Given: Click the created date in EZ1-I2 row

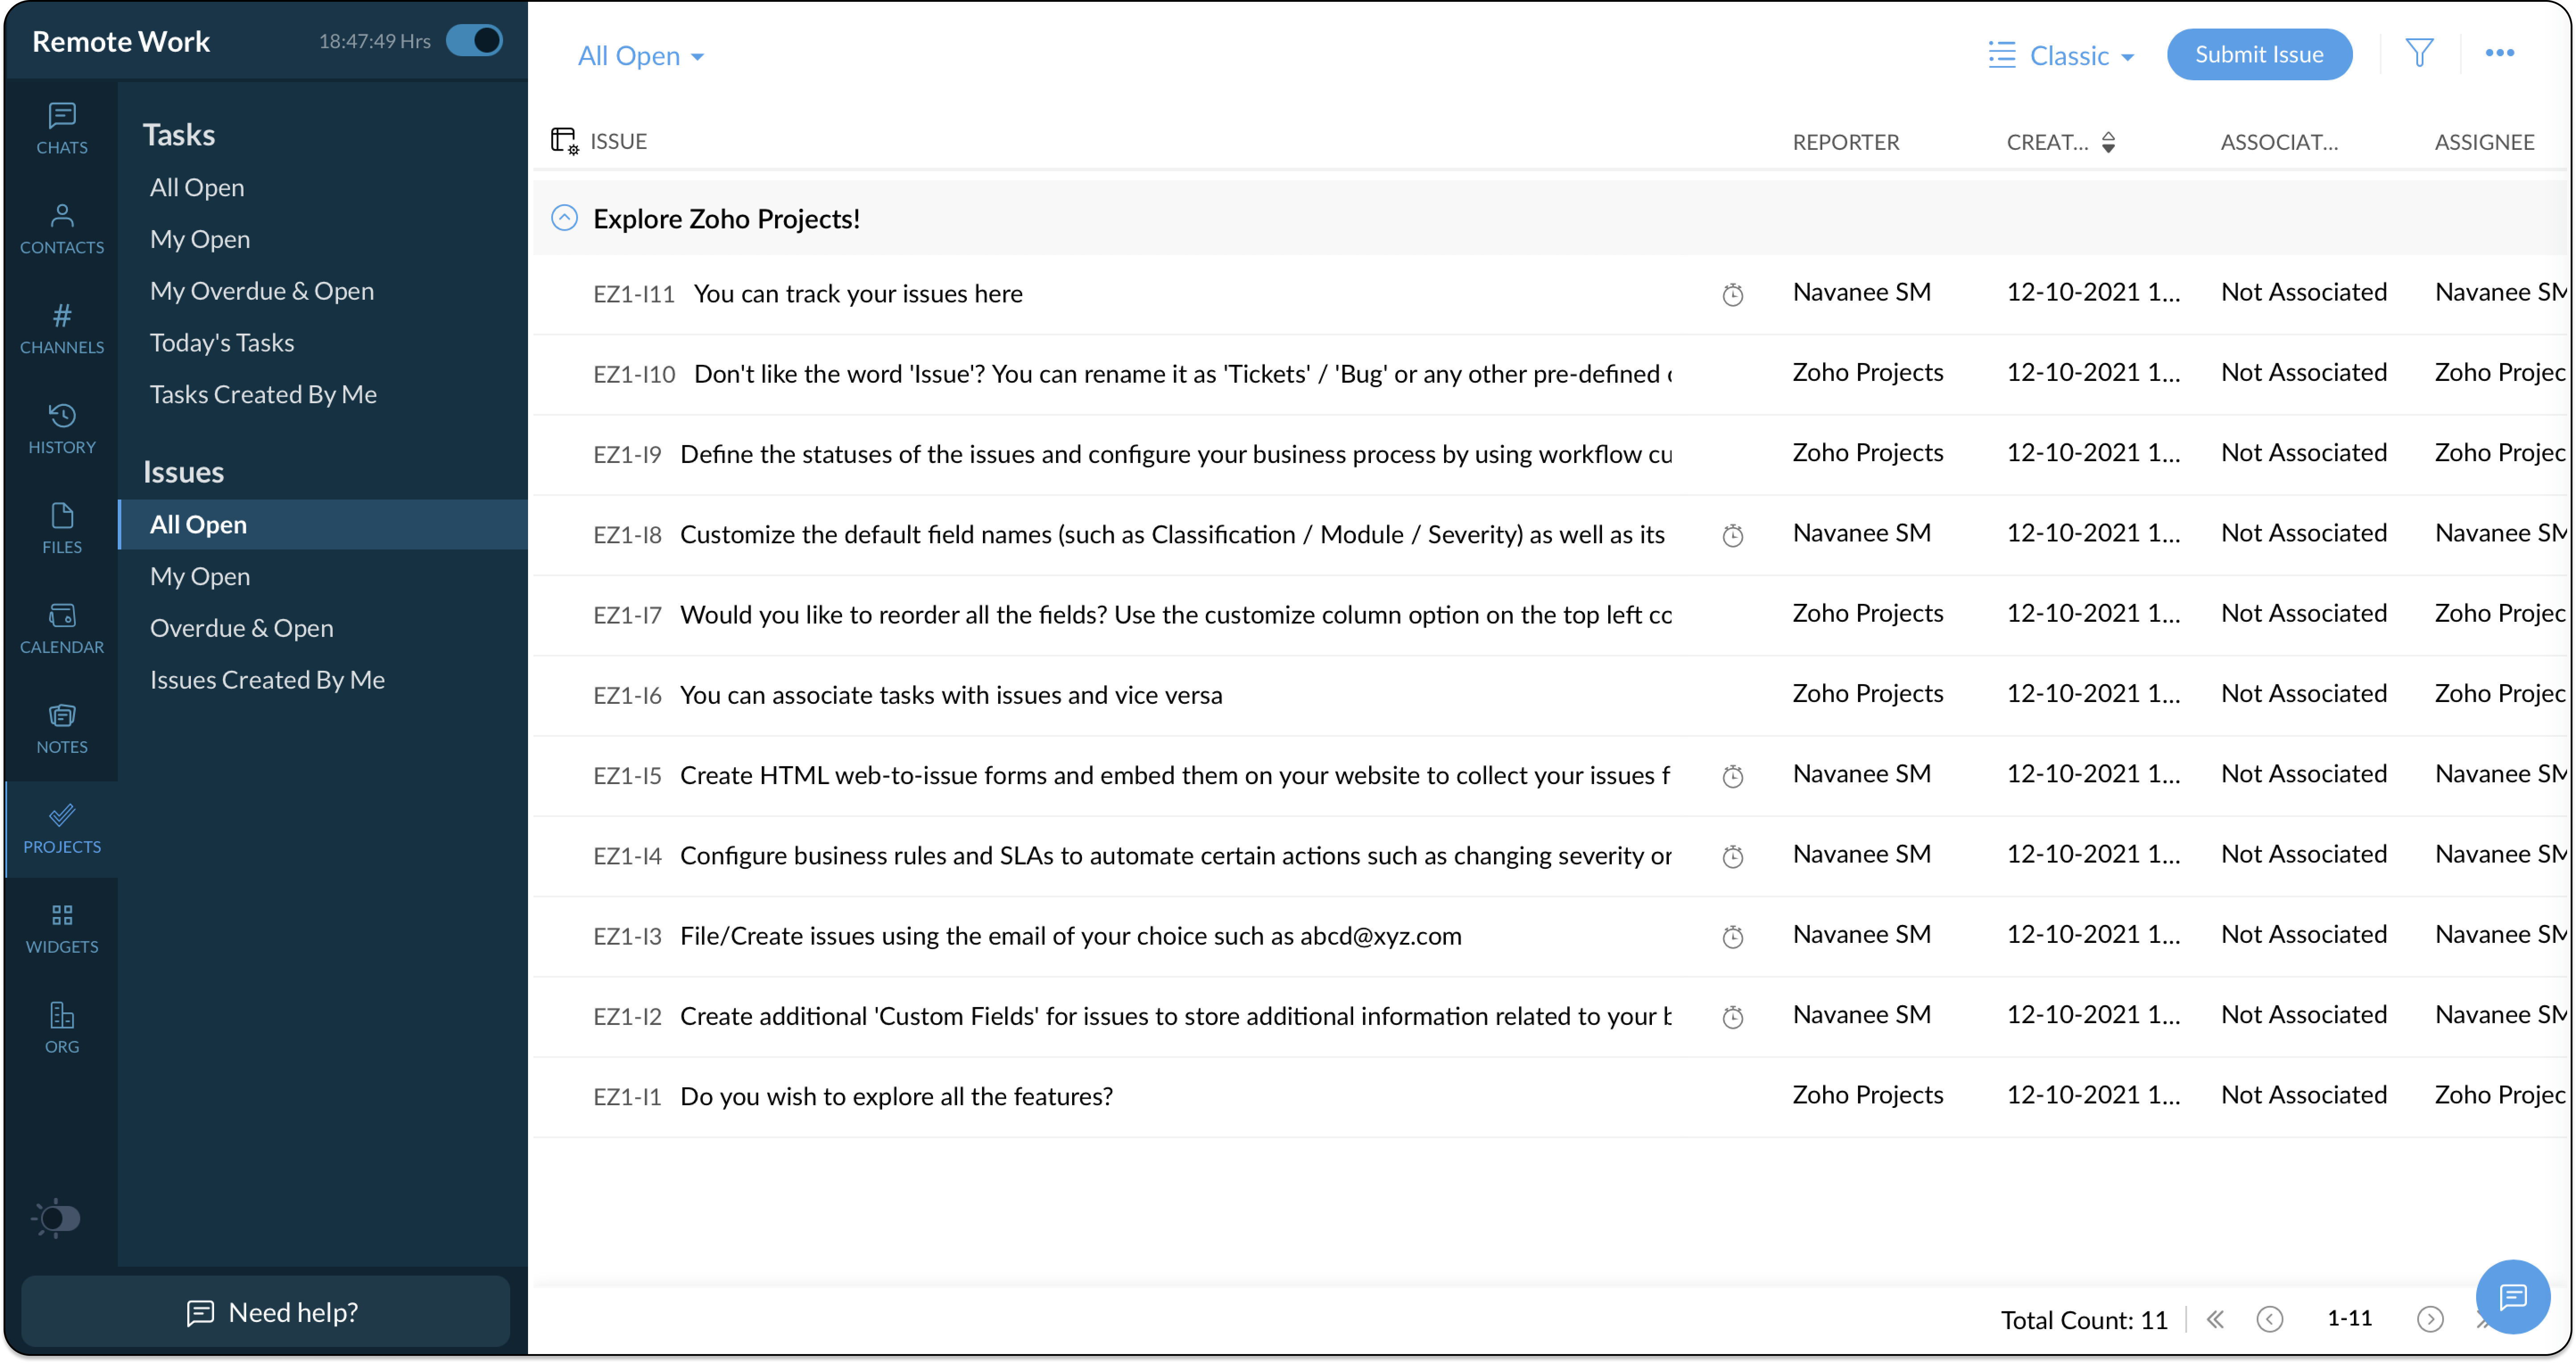Looking at the screenshot, I should click(2093, 1015).
